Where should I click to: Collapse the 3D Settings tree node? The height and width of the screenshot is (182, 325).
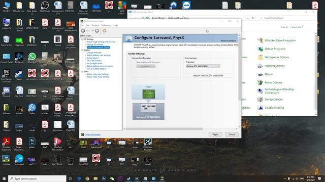click(x=82, y=39)
